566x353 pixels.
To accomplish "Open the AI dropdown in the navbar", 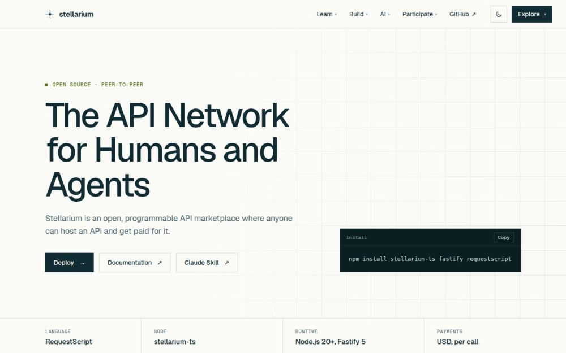I will pos(385,14).
